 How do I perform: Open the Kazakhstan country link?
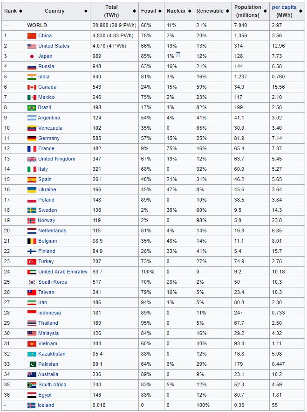point(52,354)
